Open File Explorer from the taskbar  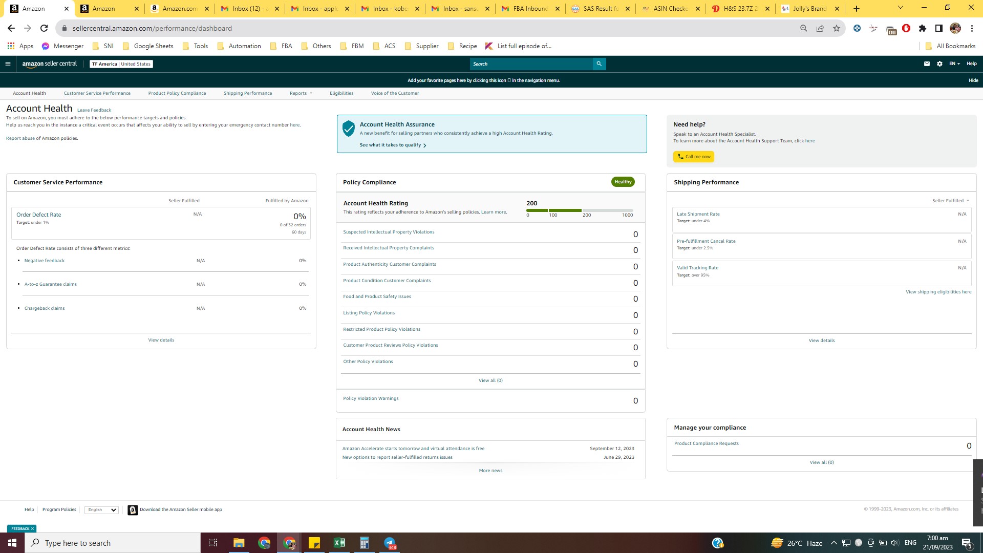point(239,543)
